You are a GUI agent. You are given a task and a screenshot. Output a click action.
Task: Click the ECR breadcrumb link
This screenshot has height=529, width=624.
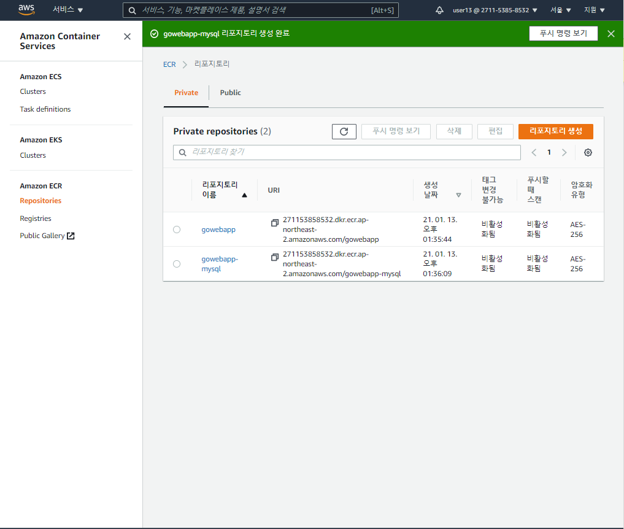coord(169,64)
